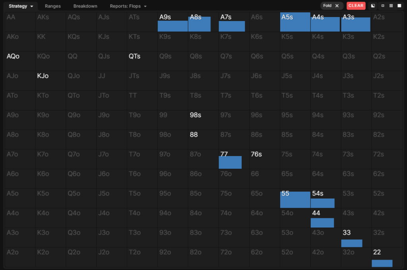Click the crosshair target view icon
407x270 pixels.
point(382,6)
